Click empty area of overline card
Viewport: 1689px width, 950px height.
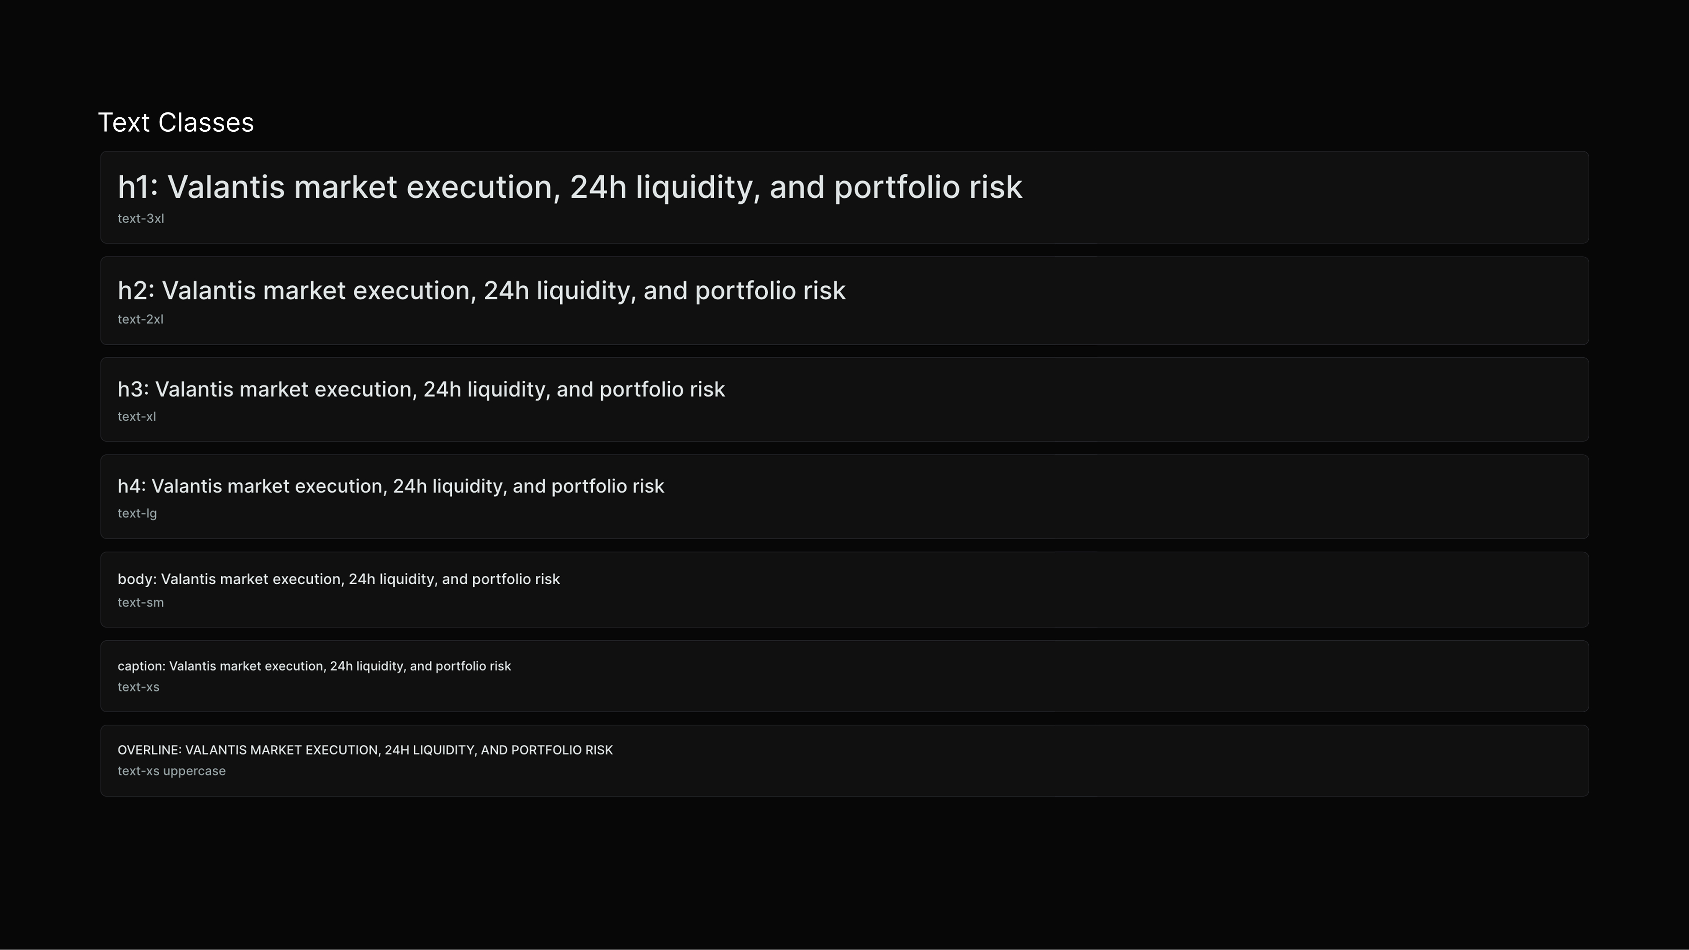tap(1101, 761)
